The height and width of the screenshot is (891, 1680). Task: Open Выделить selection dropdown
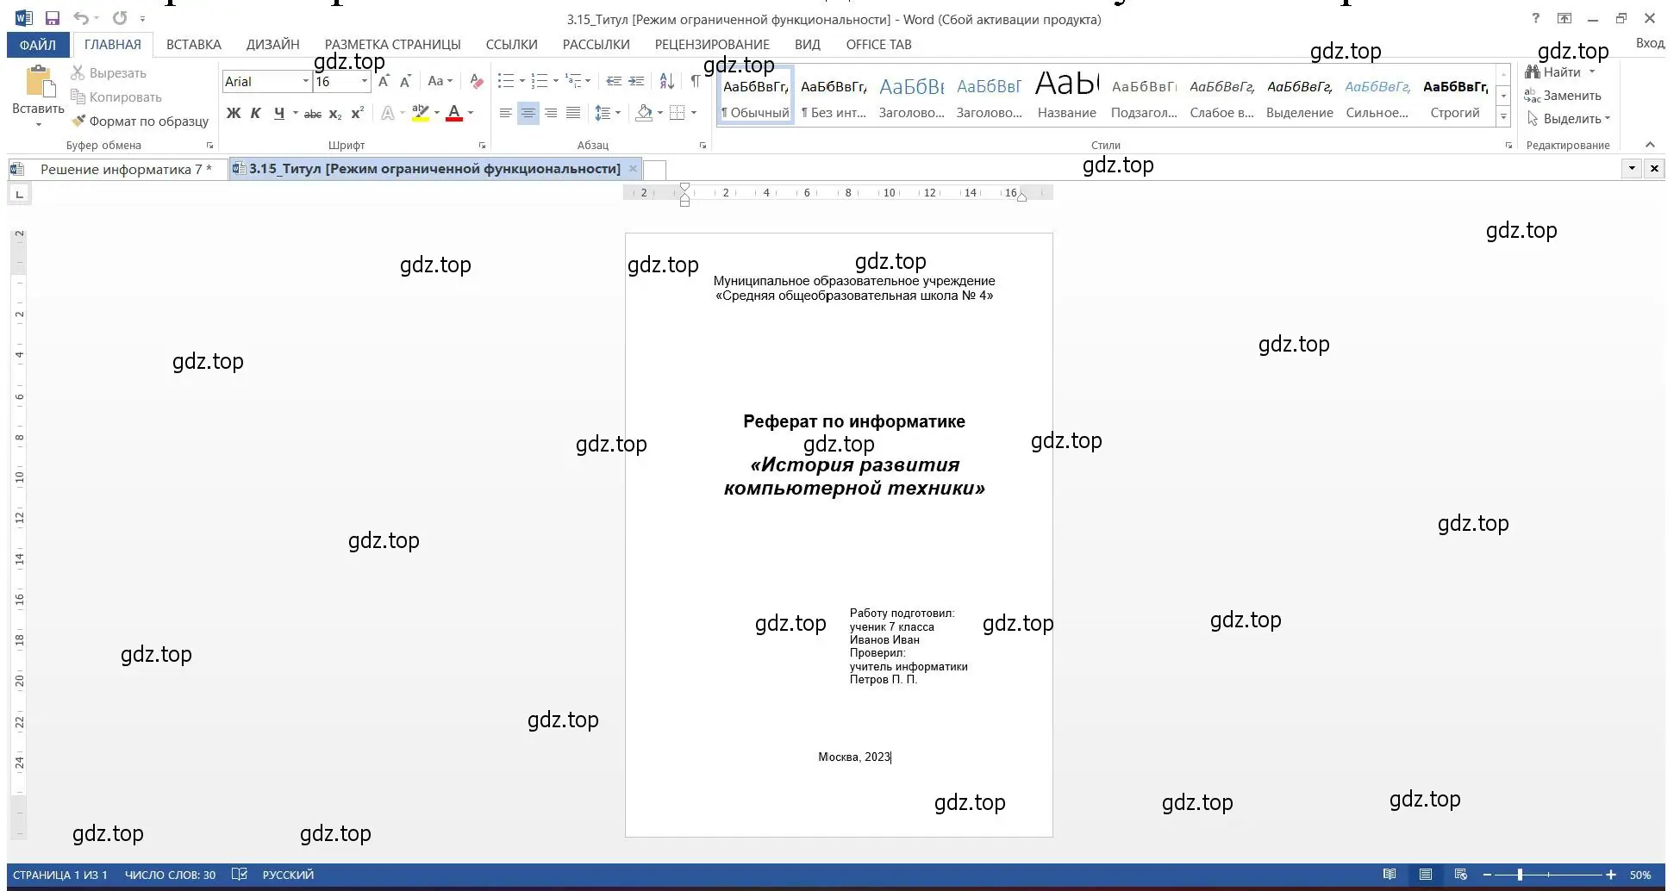pos(1567,119)
